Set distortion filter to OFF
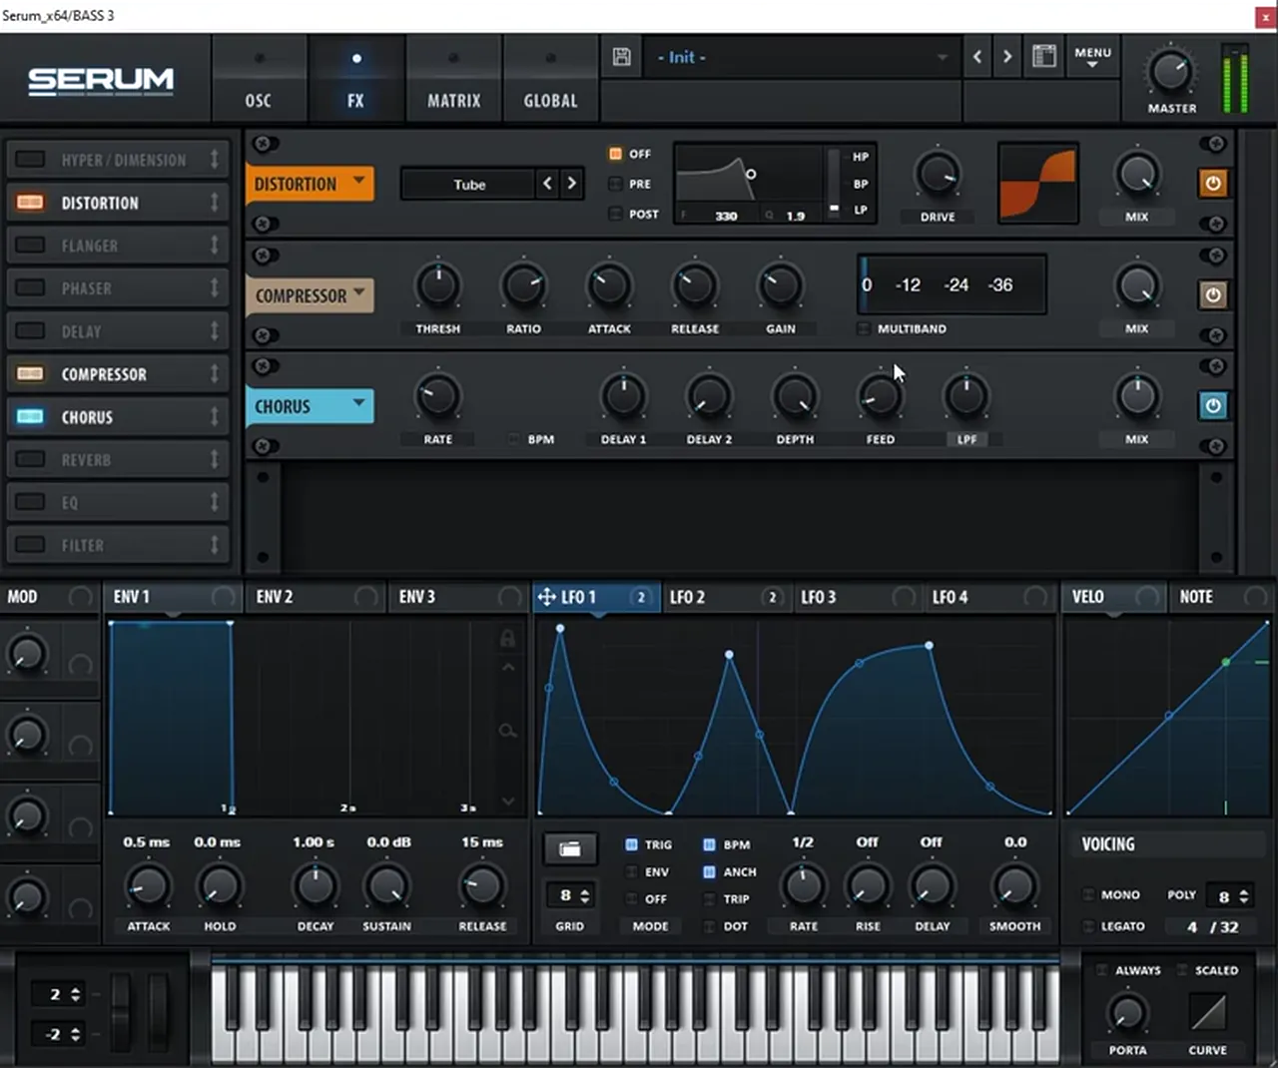 coord(615,154)
